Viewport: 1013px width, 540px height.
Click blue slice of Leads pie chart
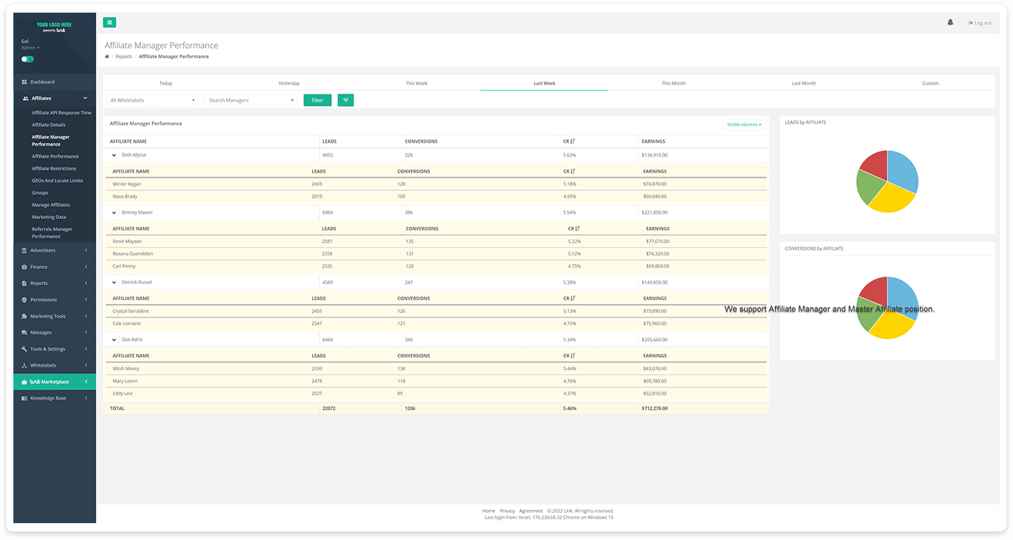pyautogui.click(x=903, y=171)
